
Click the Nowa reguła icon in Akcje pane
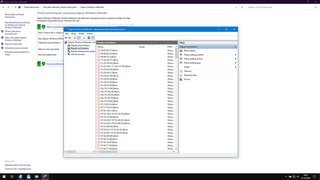pyautogui.click(x=181, y=51)
